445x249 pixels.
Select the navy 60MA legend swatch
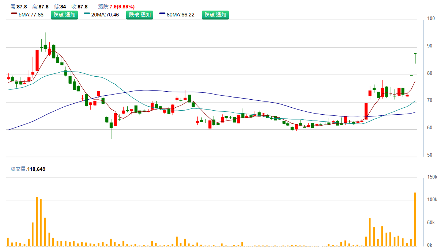tap(162, 14)
